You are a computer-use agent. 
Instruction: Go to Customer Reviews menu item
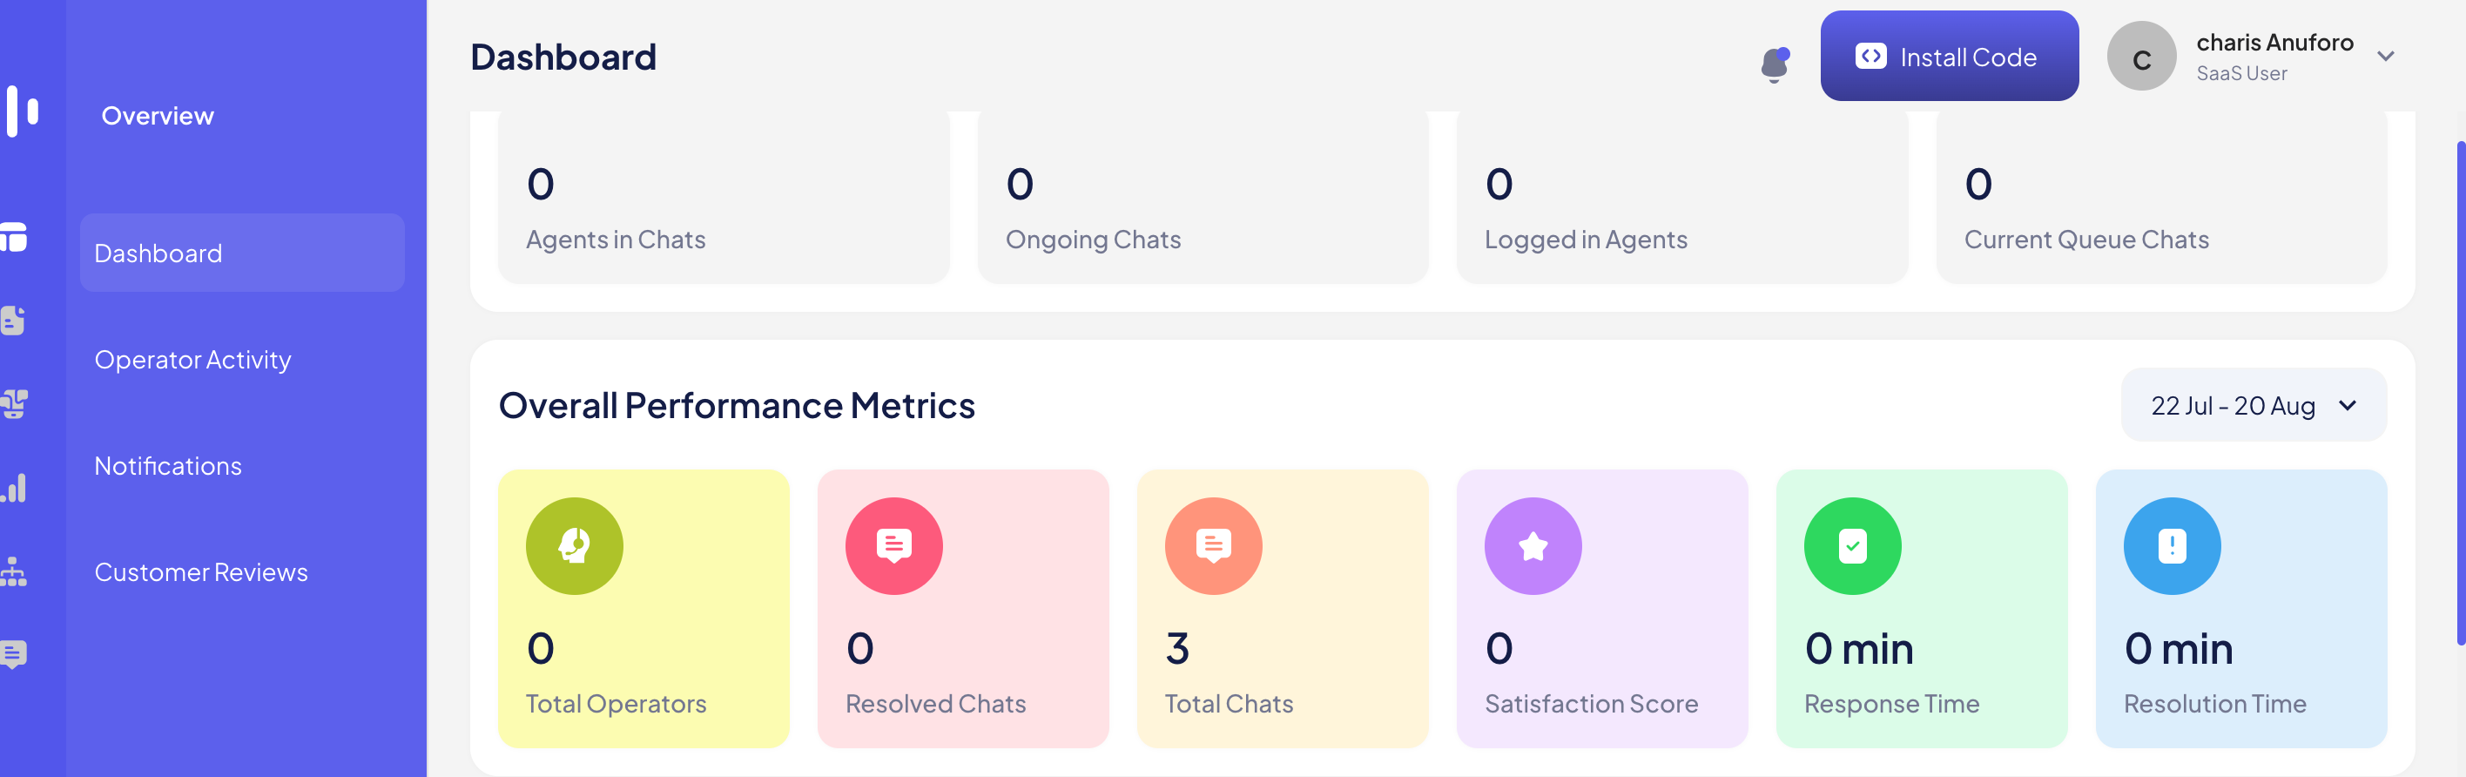[x=201, y=572]
